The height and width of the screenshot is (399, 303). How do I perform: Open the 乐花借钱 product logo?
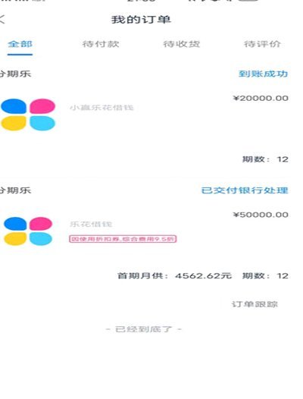[x=28, y=231]
